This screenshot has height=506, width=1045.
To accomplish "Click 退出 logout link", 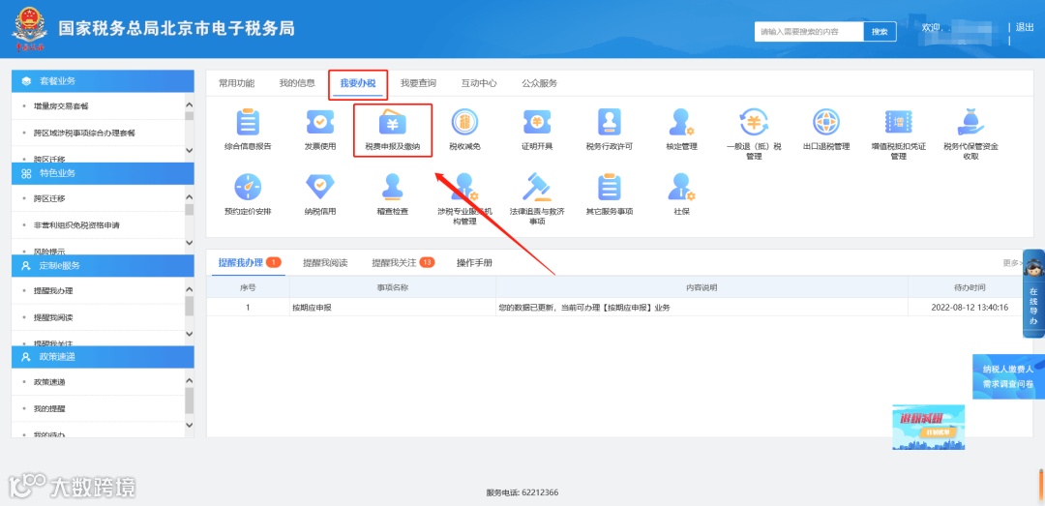I will coord(1025,27).
